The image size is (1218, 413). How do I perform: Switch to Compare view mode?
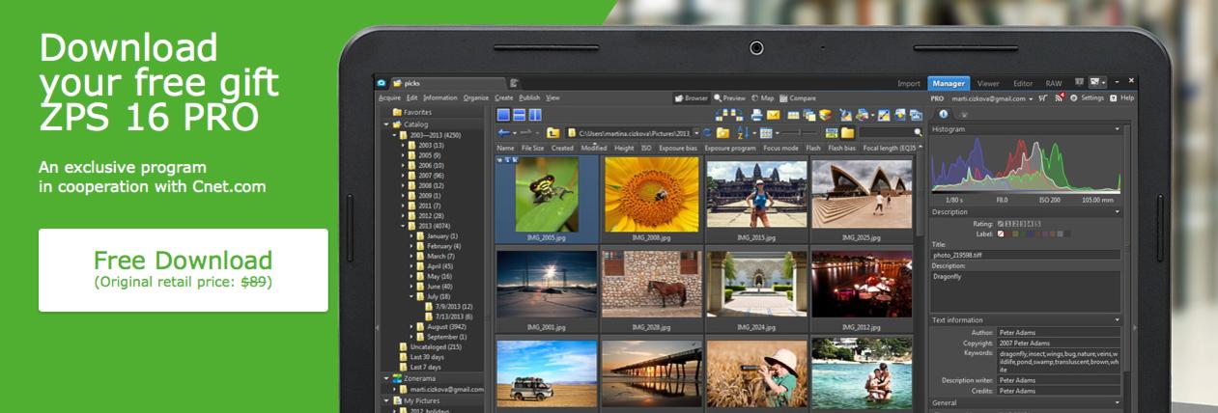(x=798, y=97)
